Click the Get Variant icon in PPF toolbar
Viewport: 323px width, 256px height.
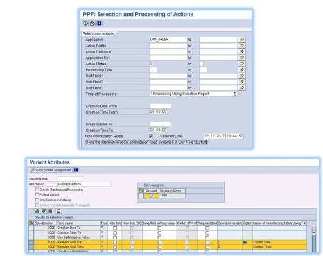(x=92, y=23)
